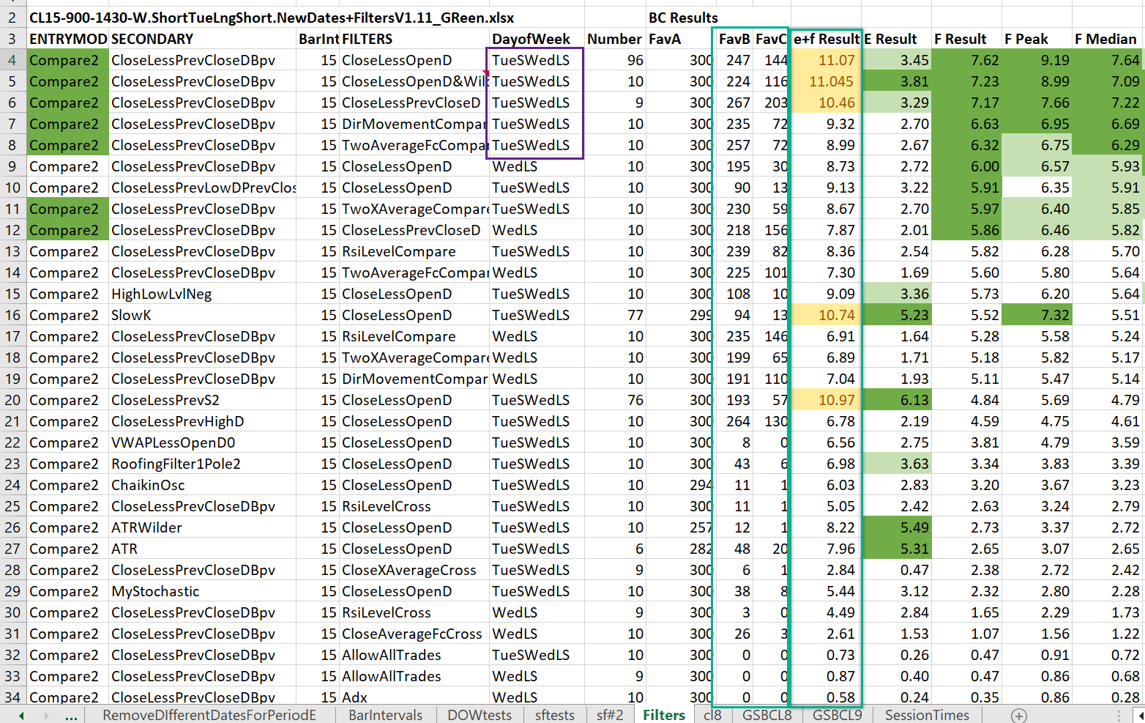Viewport: 1145px width, 723px height.
Task: Go to the SessionTimes sheet
Action: click(x=926, y=715)
